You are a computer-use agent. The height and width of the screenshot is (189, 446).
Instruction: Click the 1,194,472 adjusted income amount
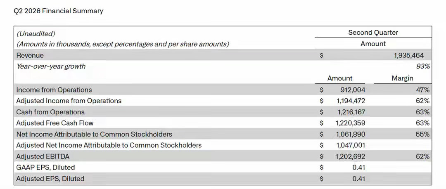click(x=351, y=101)
